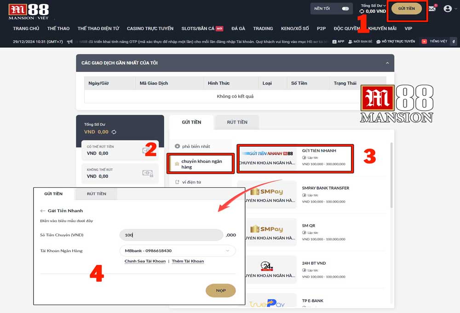Click the M88 Mansion logo
The height and width of the screenshot is (313, 460).
[x=29, y=12]
